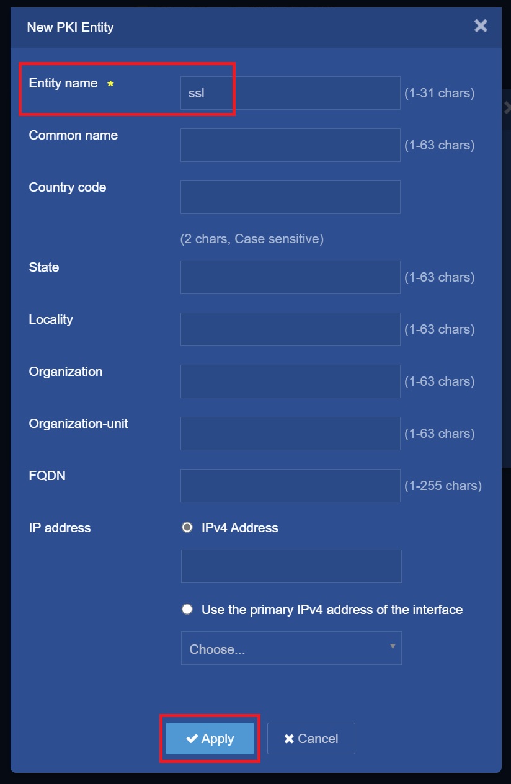The image size is (511, 784).
Task: Click the dropdown arrow of the interface selector
Action: [x=392, y=646]
